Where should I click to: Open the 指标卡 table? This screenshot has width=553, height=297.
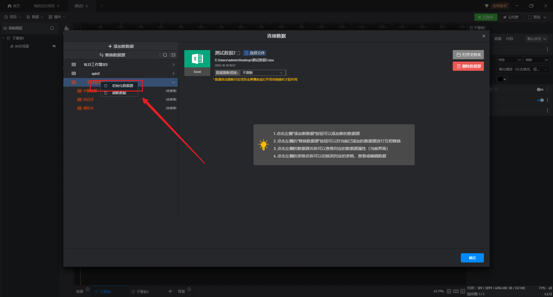pyautogui.click(x=88, y=108)
